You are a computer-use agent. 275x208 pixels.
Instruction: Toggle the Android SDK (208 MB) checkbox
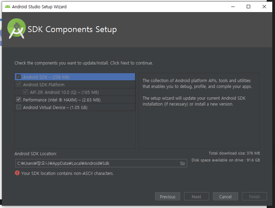pos(19,77)
